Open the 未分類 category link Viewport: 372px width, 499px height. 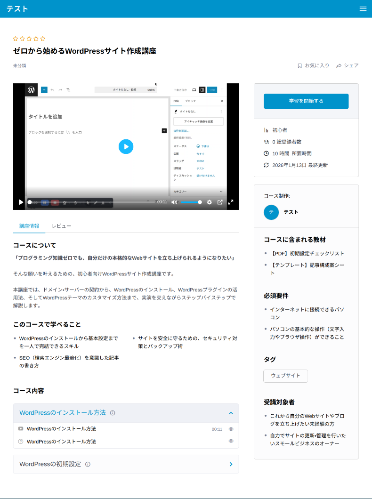pyautogui.click(x=19, y=66)
